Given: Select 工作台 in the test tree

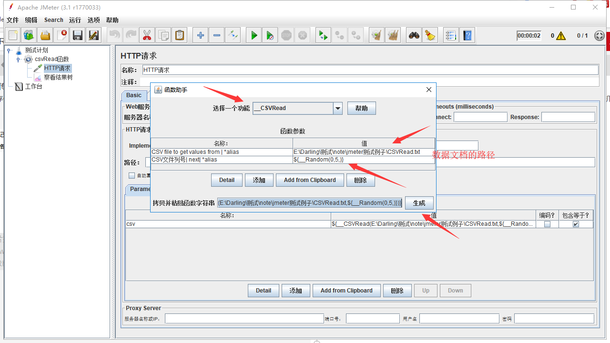Looking at the screenshot, I should pos(33,87).
